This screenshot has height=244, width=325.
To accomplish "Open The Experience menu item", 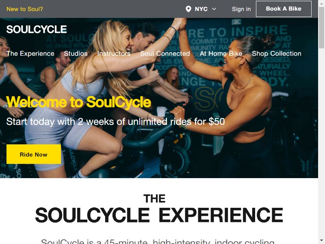I will coord(30,53).
